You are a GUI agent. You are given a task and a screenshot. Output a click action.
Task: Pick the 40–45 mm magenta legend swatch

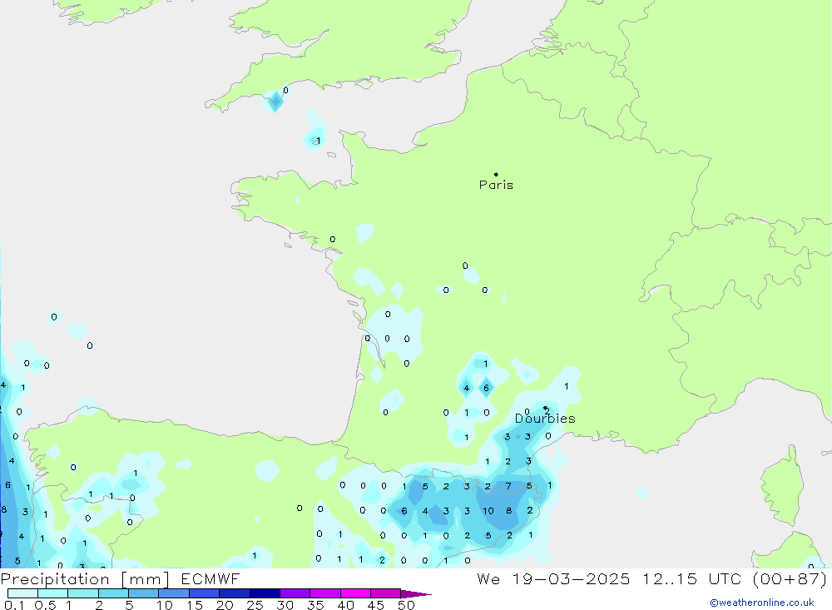(355, 593)
